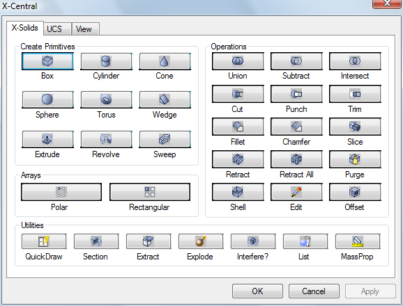Choose the Torus primitive icon
This screenshot has width=403, height=306.
click(x=106, y=99)
